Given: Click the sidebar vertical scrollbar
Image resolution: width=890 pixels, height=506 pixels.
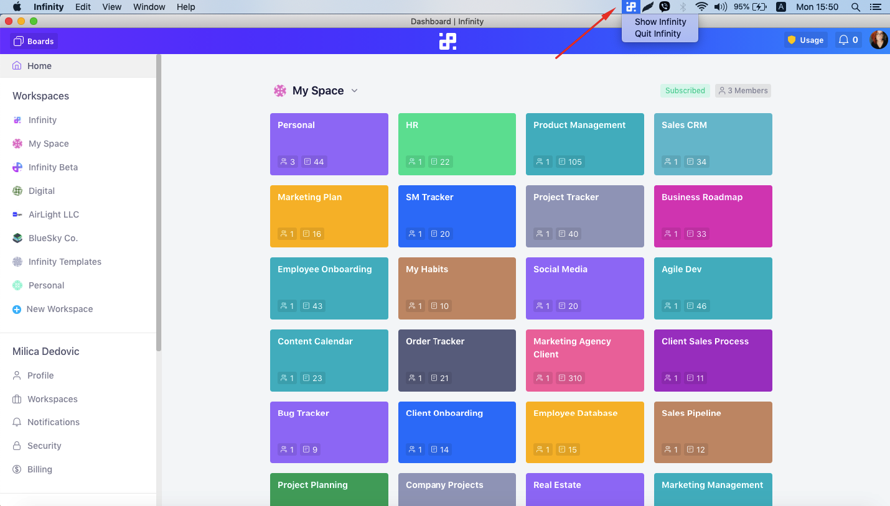Looking at the screenshot, I should [159, 203].
